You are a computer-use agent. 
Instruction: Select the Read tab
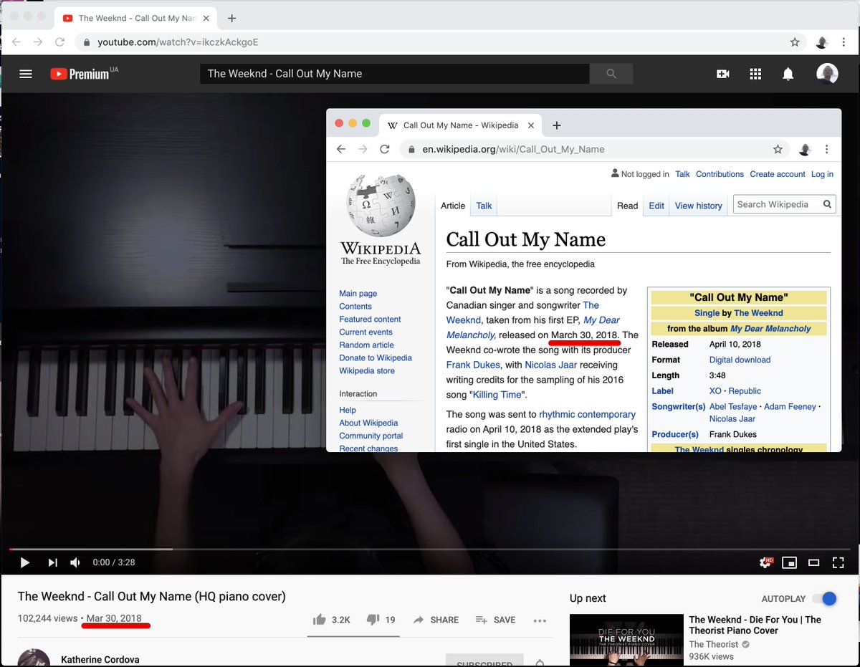[627, 206]
